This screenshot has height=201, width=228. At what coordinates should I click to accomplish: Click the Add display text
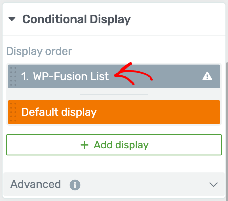(121, 145)
